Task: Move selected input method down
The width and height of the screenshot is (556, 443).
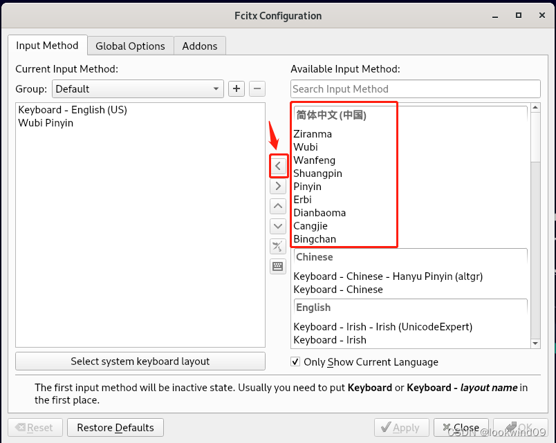Action: pos(278,226)
